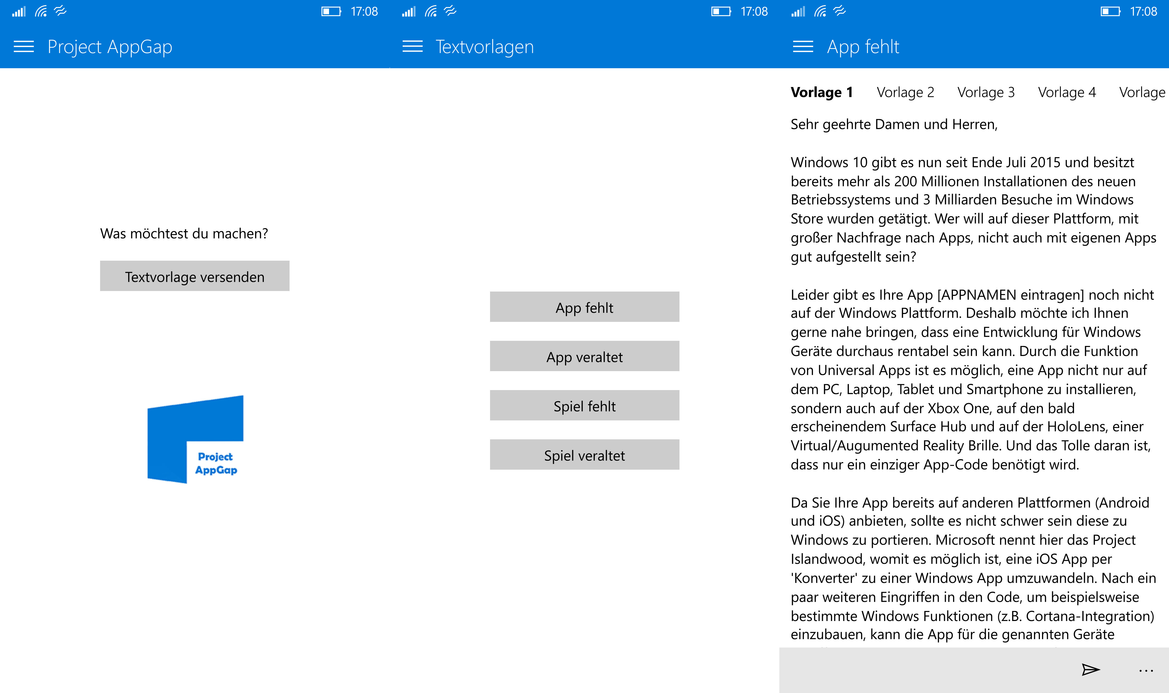Click the data transfer icon on the Textvorlagen screen
The height and width of the screenshot is (693, 1169).
[450, 11]
